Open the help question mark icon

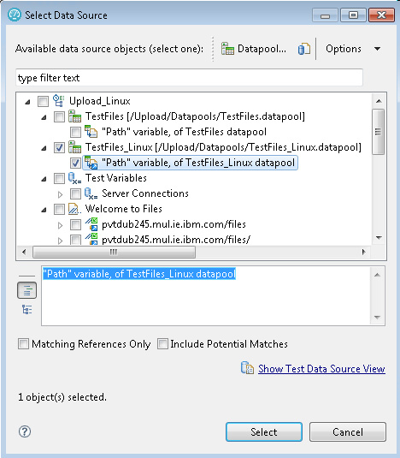[25, 431]
